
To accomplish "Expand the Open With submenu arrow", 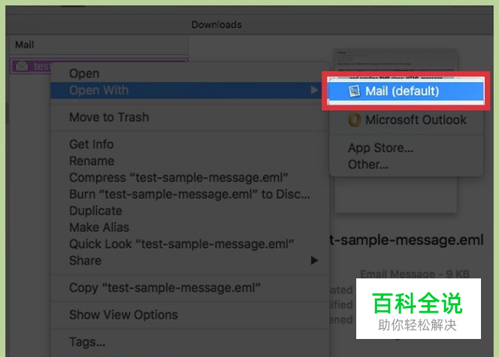I will pos(314,90).
